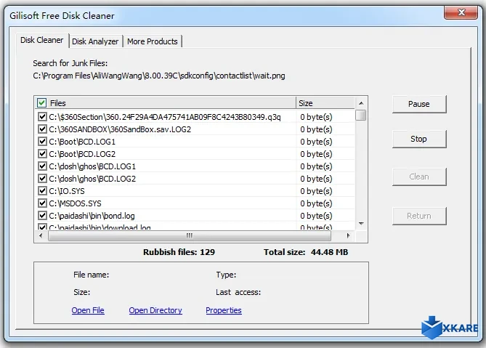486x348 pixels.
Task: Uncheck the C:\Boot\BCD.LOG2 checkbox
Action: [42, 154]
